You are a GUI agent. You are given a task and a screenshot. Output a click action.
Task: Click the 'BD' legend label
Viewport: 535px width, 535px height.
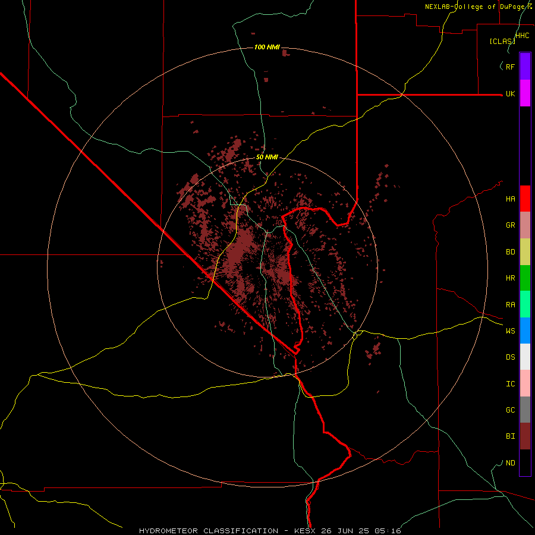pyautogui.click(x=510, y=252)
